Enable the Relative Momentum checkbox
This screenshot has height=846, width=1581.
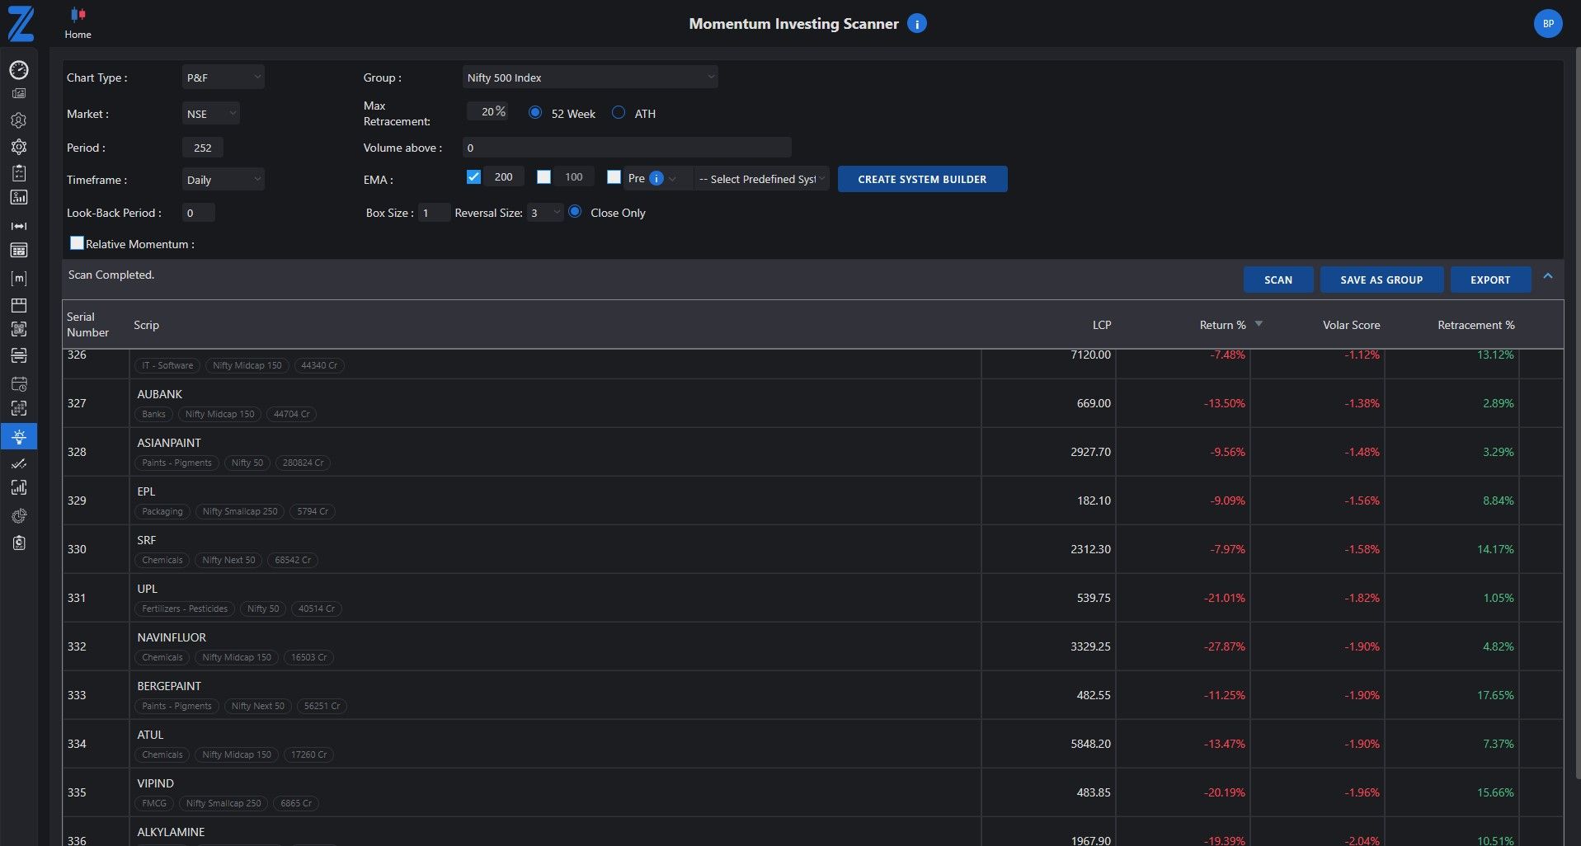coord(77,242)
